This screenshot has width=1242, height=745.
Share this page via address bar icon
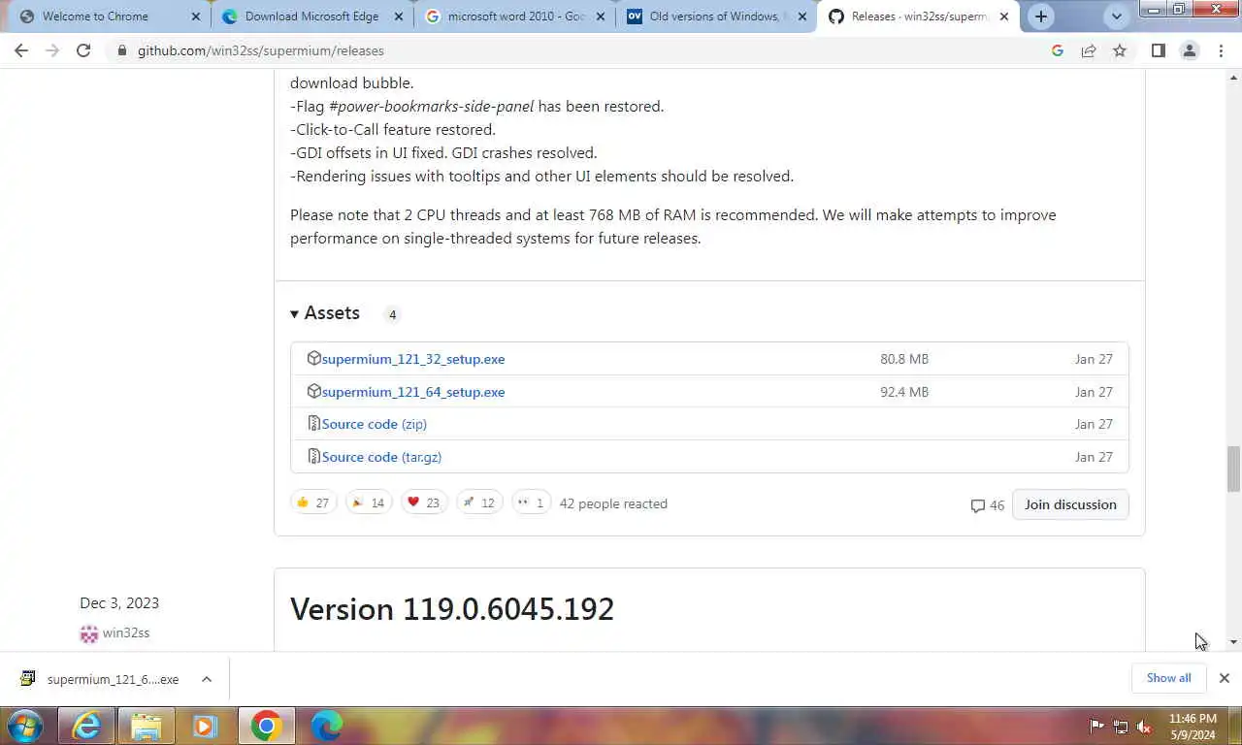click(1089, 50)
